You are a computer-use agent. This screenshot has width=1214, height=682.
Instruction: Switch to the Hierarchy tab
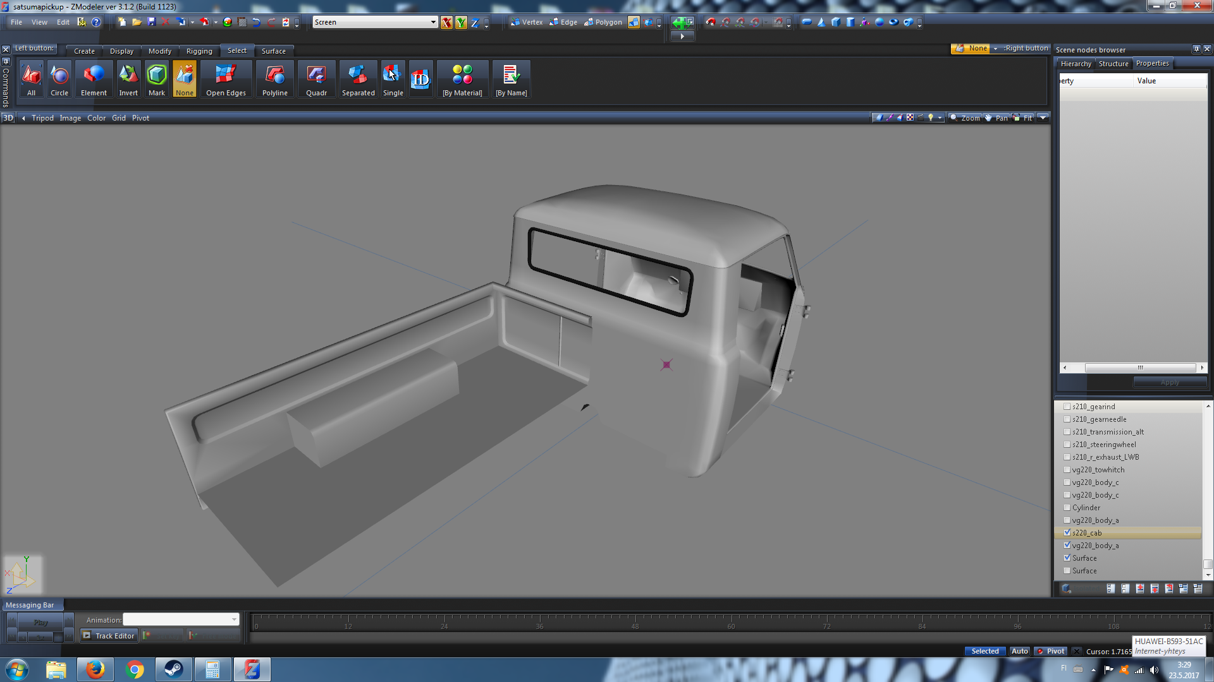tap(1076, 64)
